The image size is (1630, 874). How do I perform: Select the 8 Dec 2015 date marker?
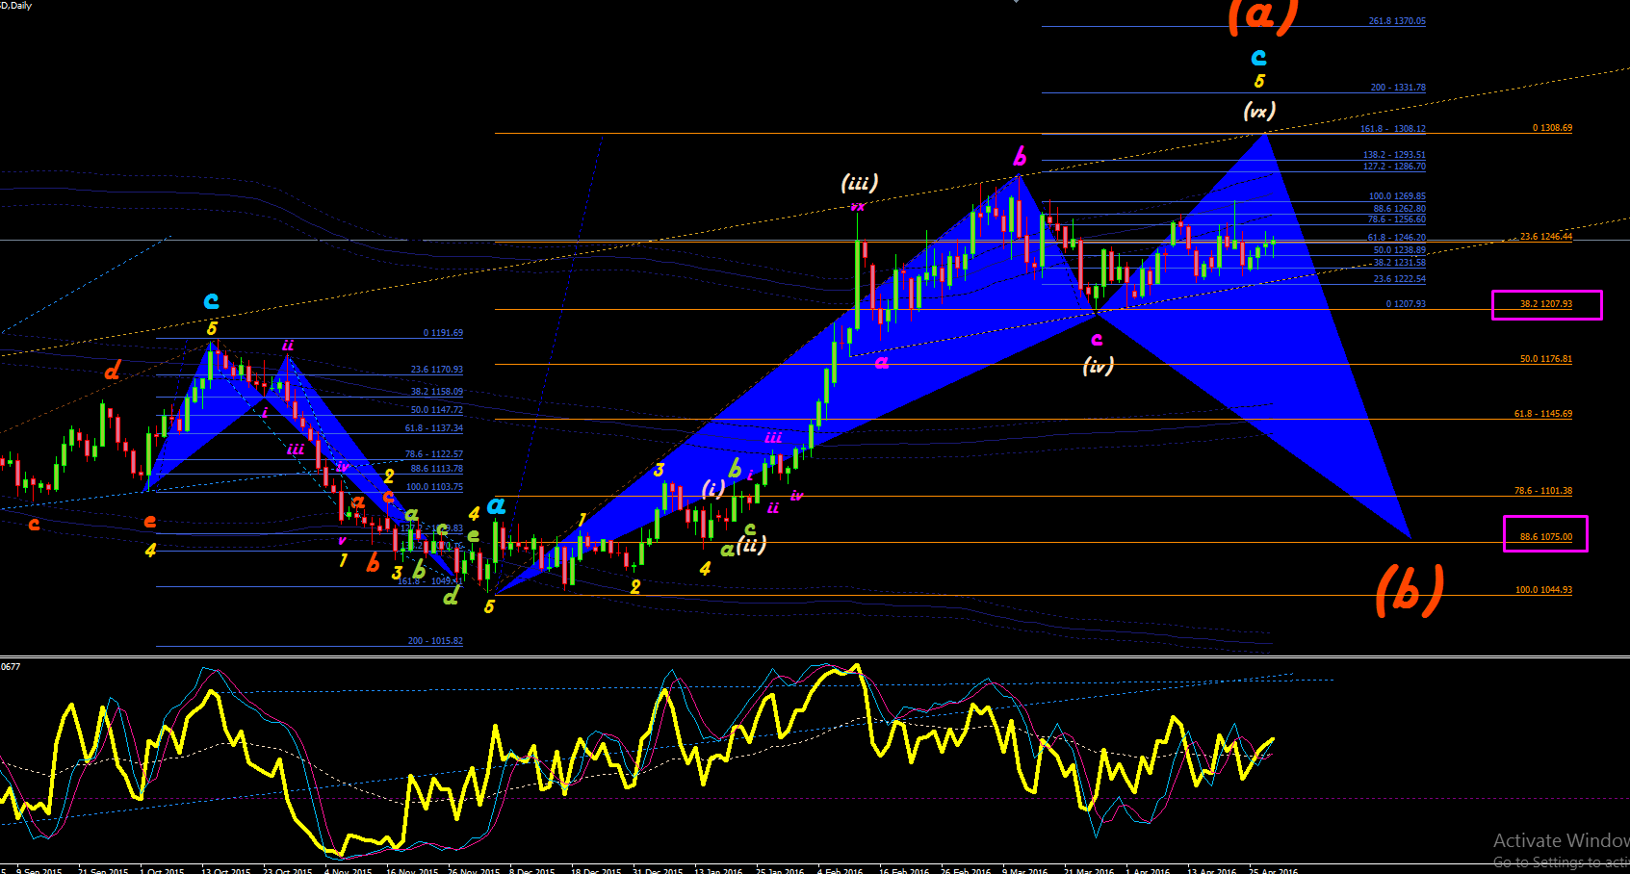click(532, 870)
